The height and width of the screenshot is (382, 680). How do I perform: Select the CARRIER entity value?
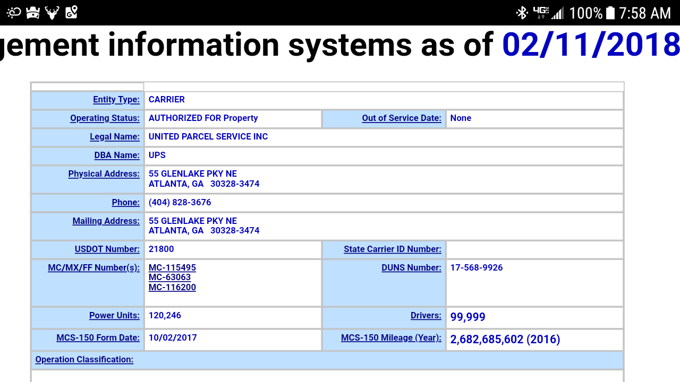pyautogui.click(x=167, y=100)
